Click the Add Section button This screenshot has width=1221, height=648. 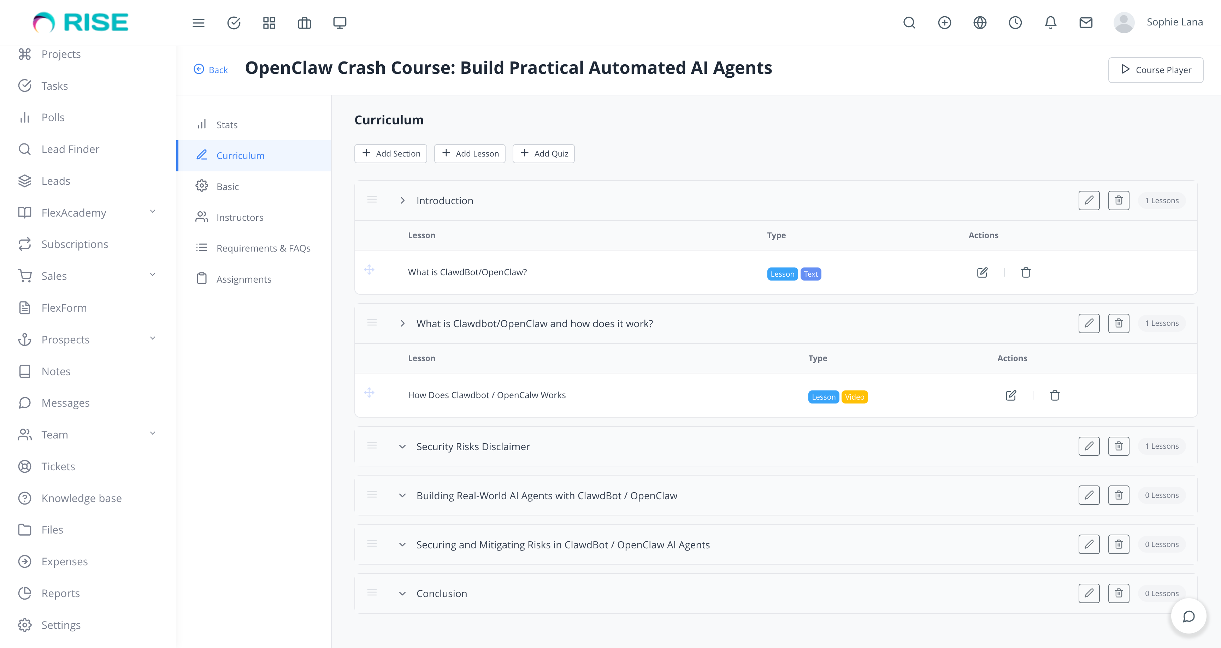390,154
